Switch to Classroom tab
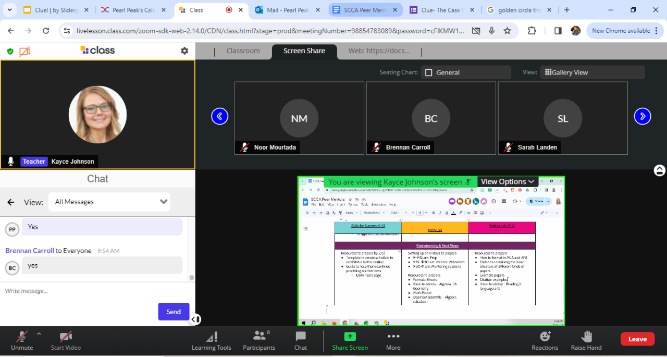The image size is (667, 357). [243, 51]
